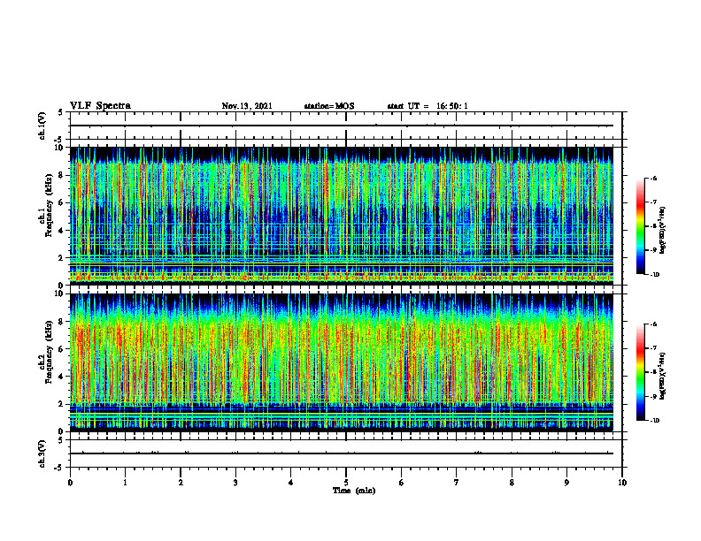Click the "-6" label on ch.1 colorbar

(x=653, y=178)
